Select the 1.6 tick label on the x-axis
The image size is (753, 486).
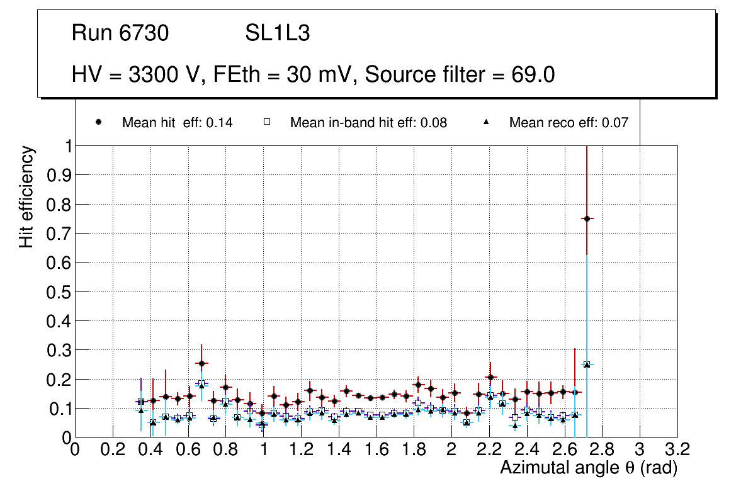point(376,449)
